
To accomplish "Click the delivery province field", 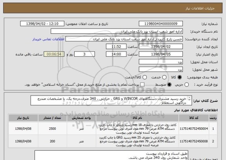I will coord(161,62).
